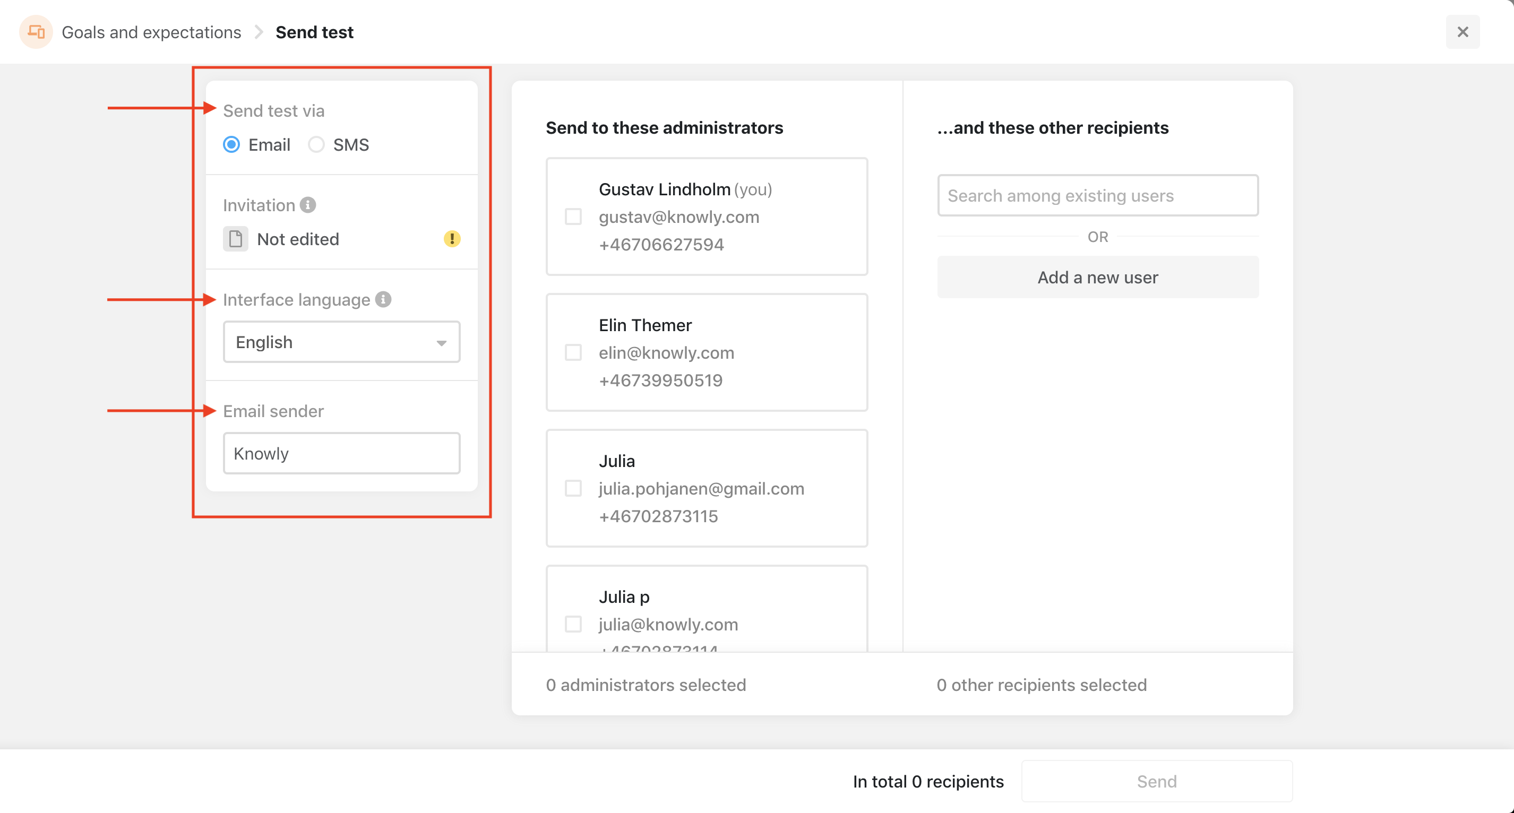Click the document icon next to Not edited
1514x813 pixels.
pos(235,239)
